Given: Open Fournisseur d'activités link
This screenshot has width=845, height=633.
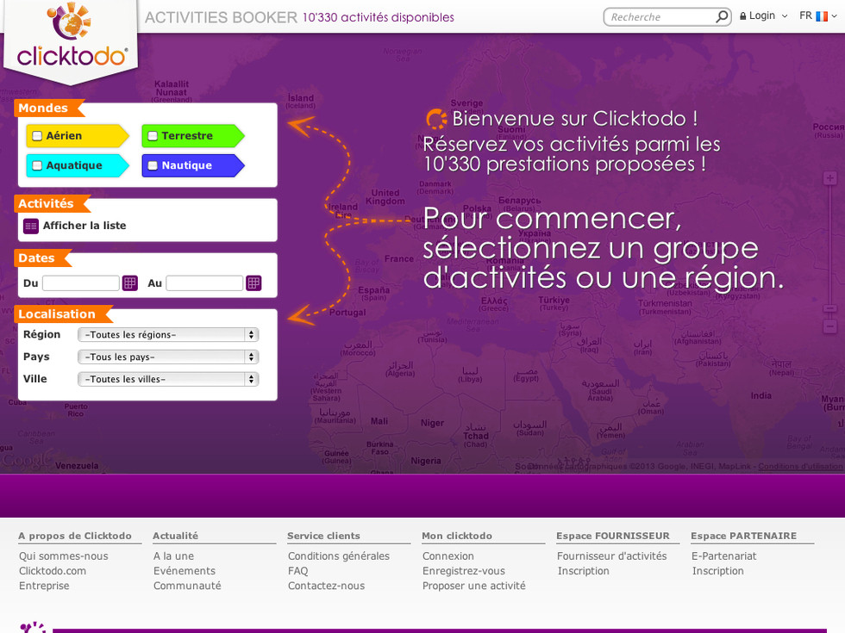Looking at the screenshot, I should pos(611,556).
